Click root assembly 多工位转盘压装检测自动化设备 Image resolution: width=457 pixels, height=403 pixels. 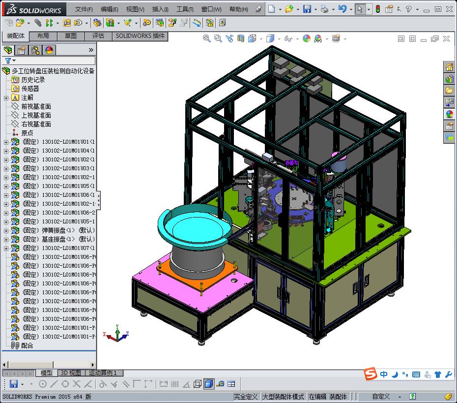53,71
